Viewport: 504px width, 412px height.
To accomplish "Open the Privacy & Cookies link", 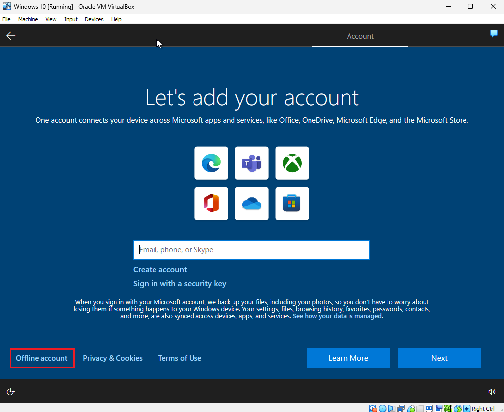I will (113, 358).
